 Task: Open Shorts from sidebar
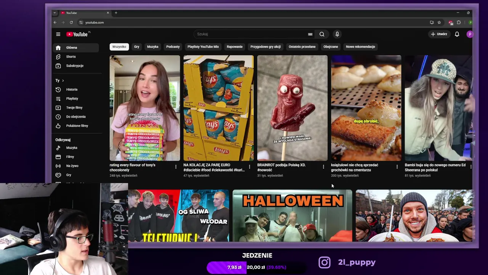75,57
